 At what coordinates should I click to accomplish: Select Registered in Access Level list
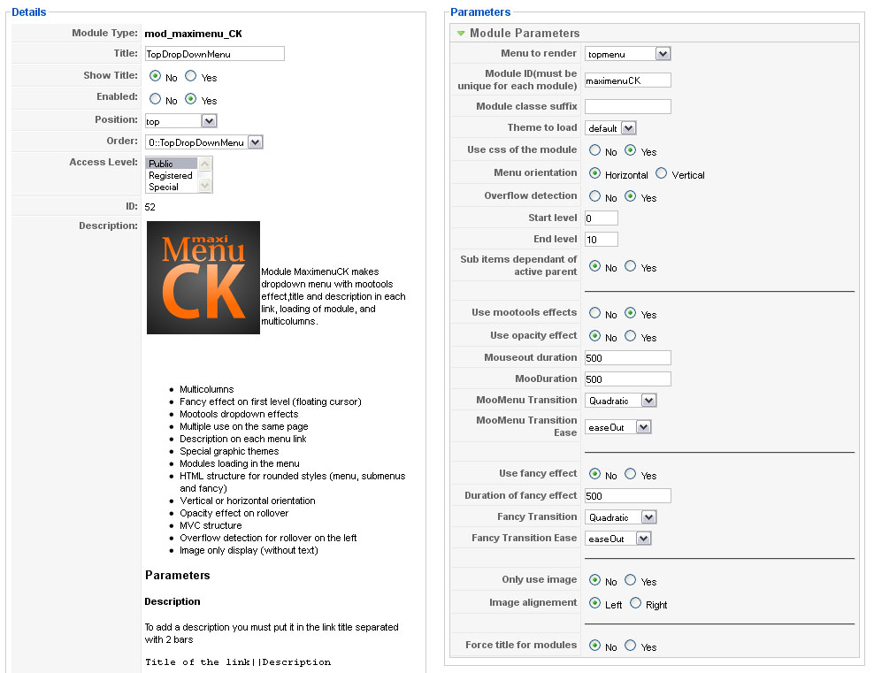171,175
